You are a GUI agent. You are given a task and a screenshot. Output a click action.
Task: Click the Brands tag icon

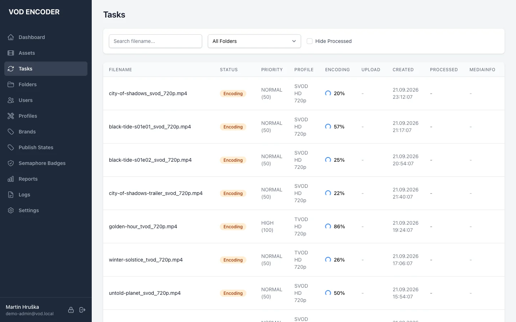coord(11,132)
